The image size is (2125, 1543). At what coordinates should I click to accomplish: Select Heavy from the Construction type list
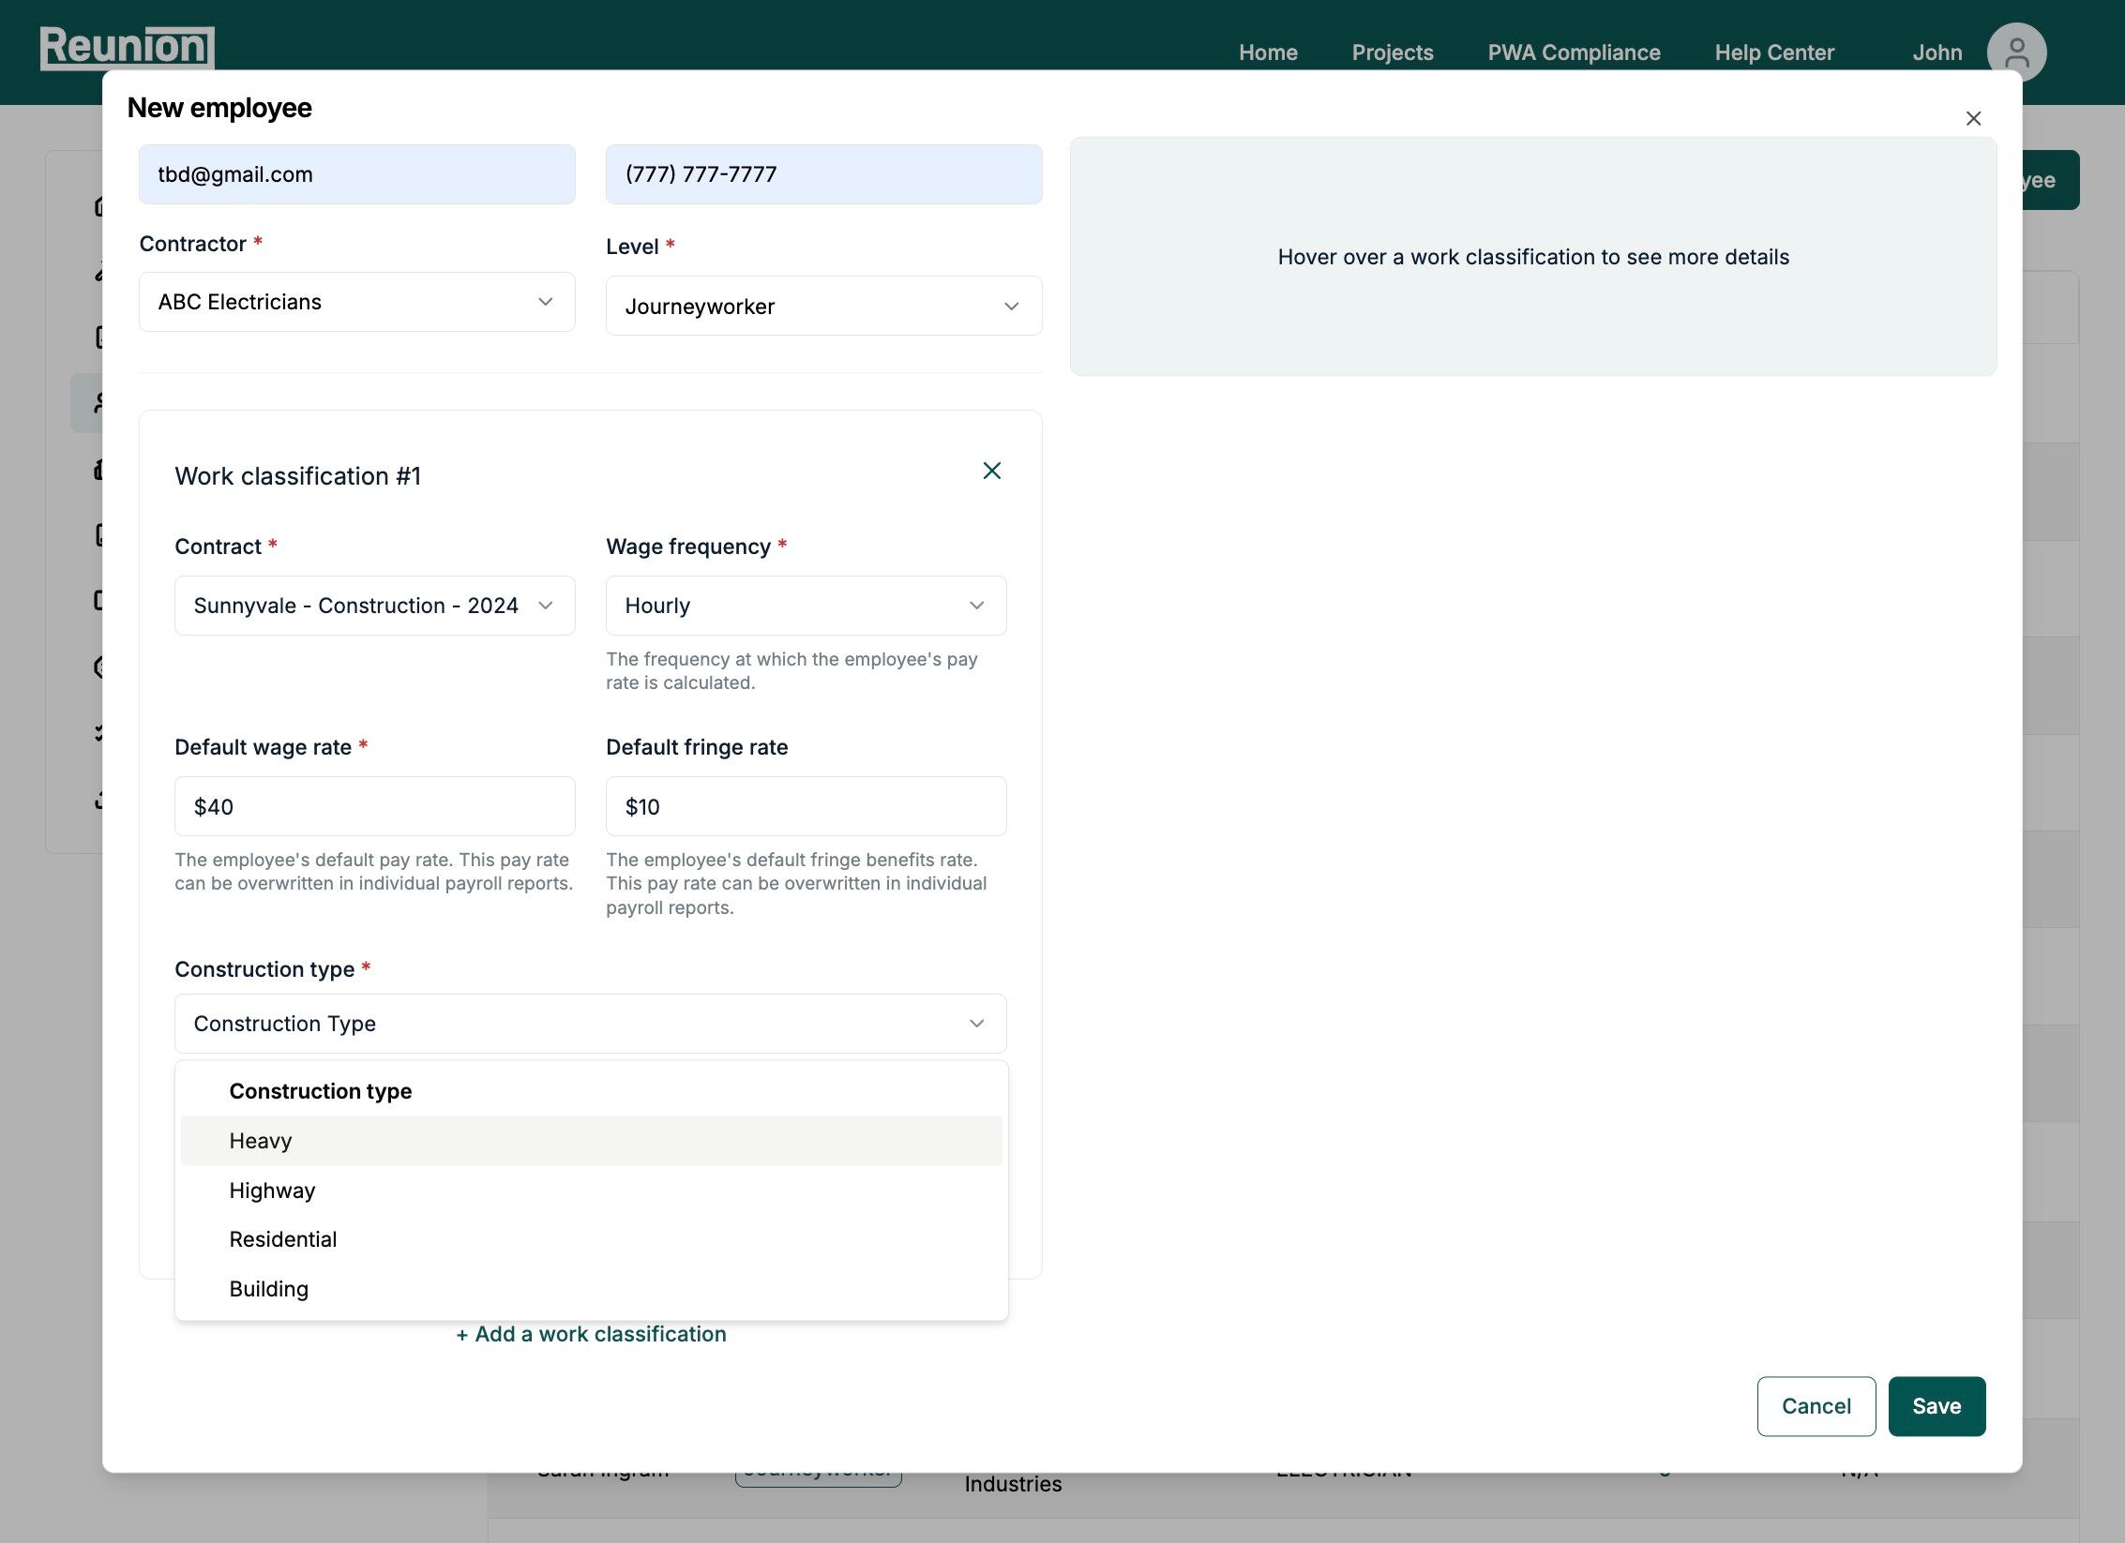coord(262,1140)
